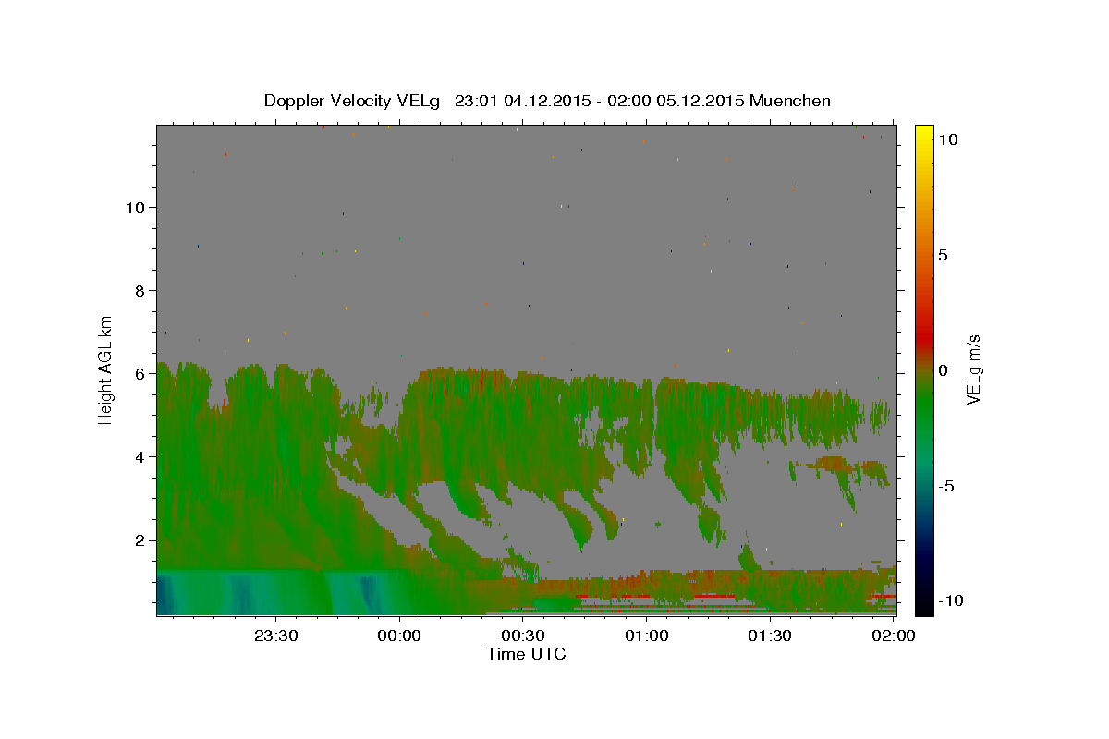Screen dimensions: 1109x739
Task: Click the colorbar value -5 label
Action: (946, 486)
